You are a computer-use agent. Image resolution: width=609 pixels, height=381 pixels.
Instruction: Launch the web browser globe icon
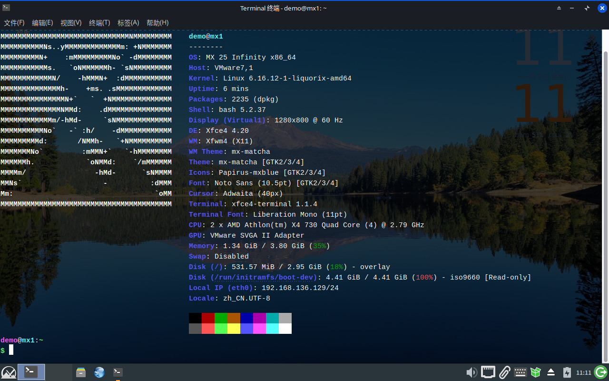[x=99, y=372]
